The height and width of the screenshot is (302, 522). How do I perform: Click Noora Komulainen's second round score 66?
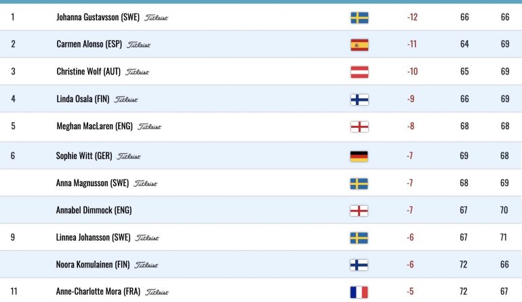tap(504, 264)
